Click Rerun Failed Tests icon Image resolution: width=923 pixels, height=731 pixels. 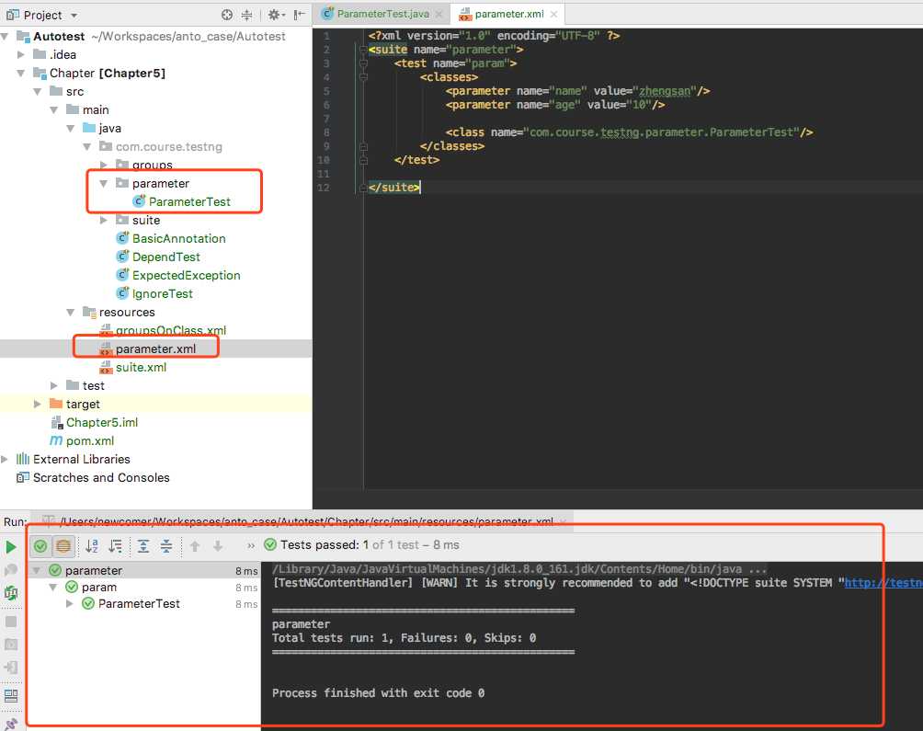pos(11,570)
